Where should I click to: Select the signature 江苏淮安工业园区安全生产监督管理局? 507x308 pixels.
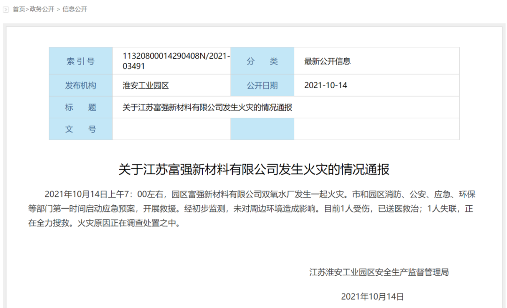378,272
